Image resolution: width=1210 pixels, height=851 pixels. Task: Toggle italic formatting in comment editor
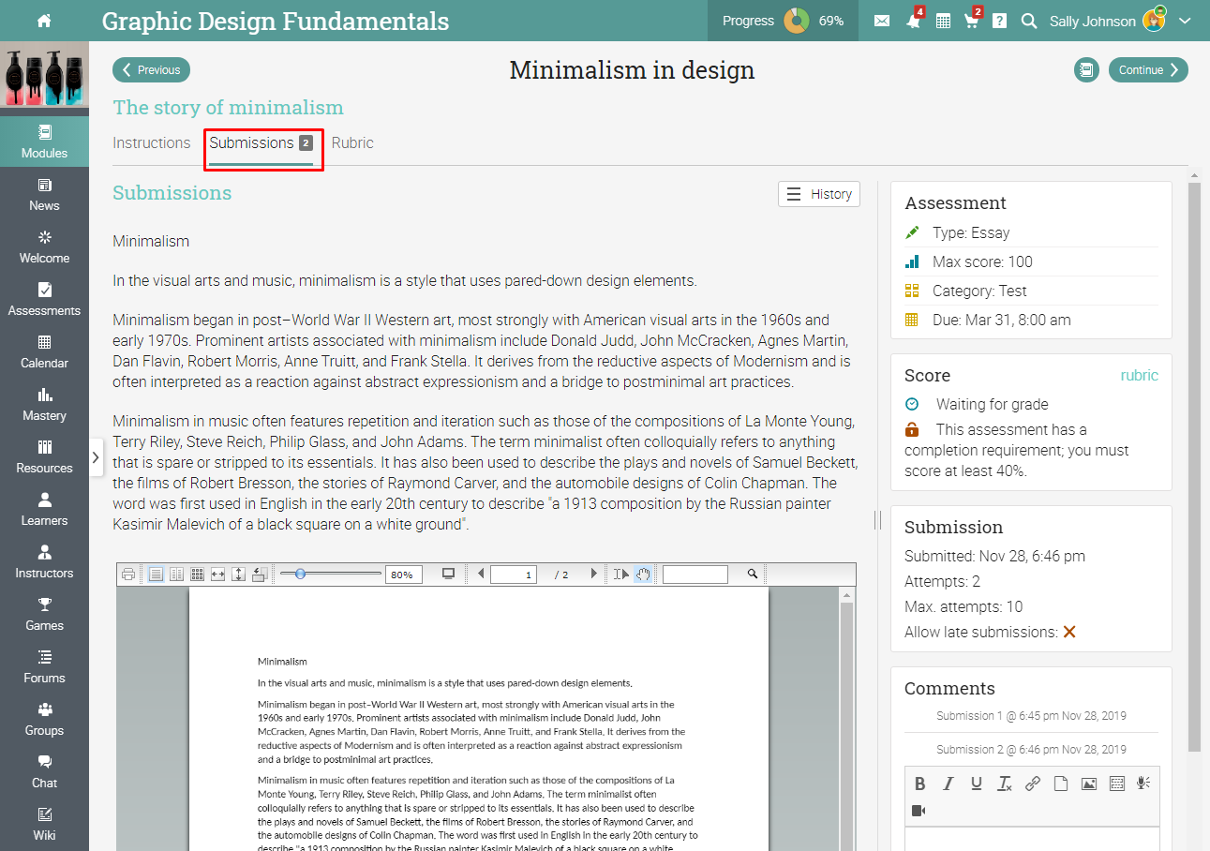[x=949, y=784]
